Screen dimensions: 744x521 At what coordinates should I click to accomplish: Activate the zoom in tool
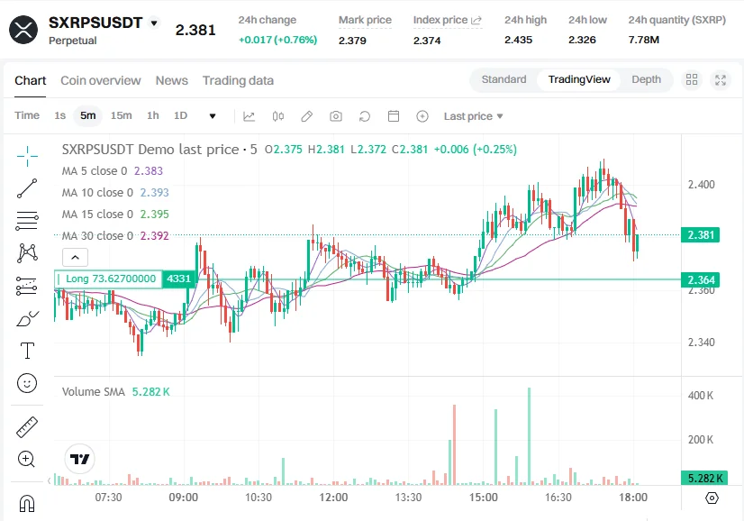coord(26,459)
